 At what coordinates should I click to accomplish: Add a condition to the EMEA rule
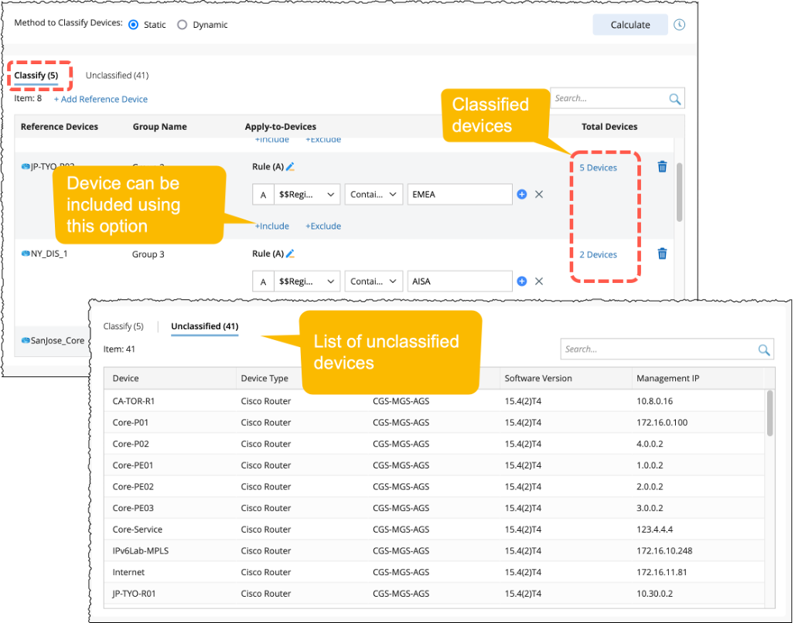(522, 195)
